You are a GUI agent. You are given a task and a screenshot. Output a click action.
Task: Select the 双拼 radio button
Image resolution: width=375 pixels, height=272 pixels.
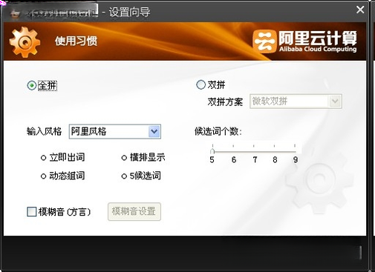200,84
